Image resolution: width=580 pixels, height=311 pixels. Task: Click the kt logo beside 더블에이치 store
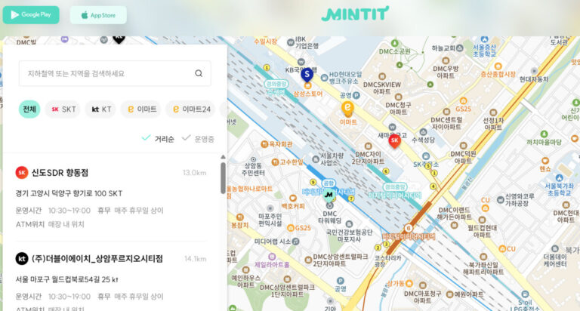(x=22, y=258)
